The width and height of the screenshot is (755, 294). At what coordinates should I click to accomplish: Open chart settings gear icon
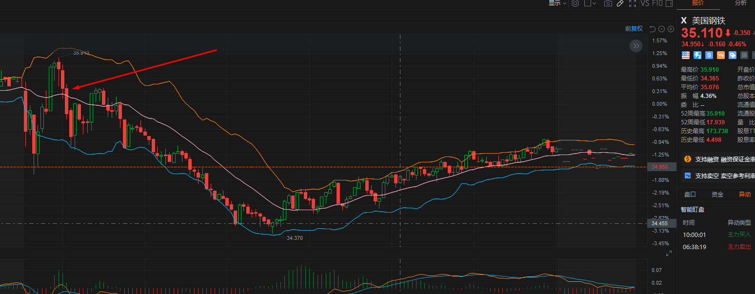click(575, 3)
